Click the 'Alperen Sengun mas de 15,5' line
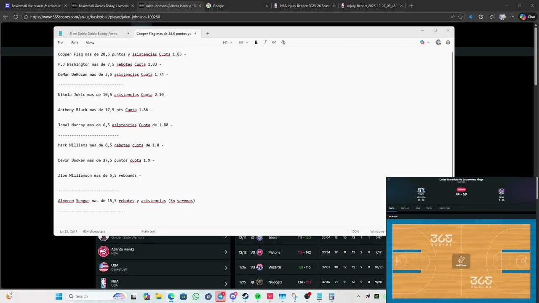The width and height of the screenshot is (539, 303). [126, 201]
